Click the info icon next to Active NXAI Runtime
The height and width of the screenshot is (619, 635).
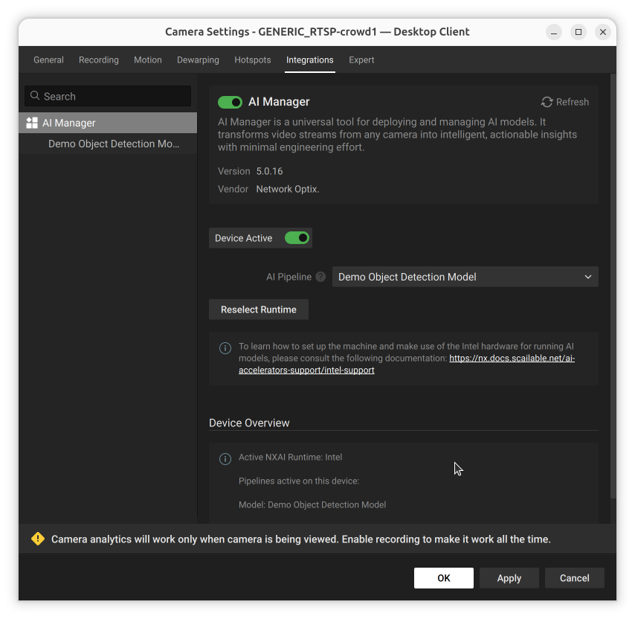tap(225, 458)
